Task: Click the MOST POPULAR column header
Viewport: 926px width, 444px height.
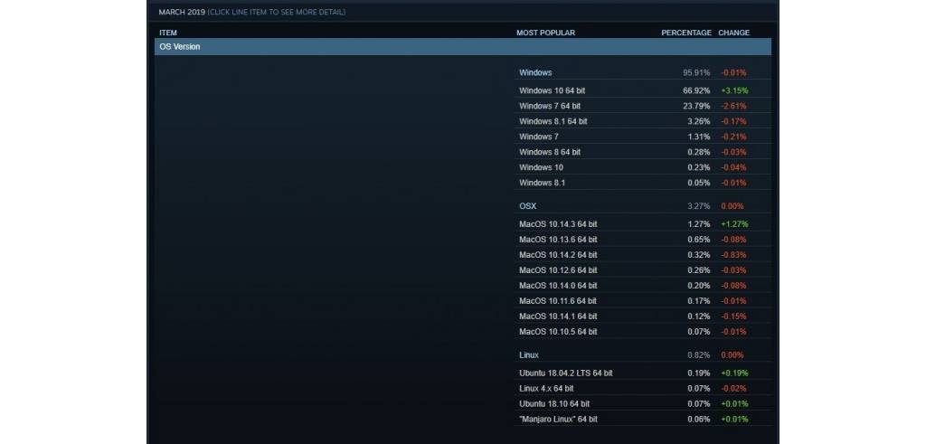Action: tap(545, 33)
